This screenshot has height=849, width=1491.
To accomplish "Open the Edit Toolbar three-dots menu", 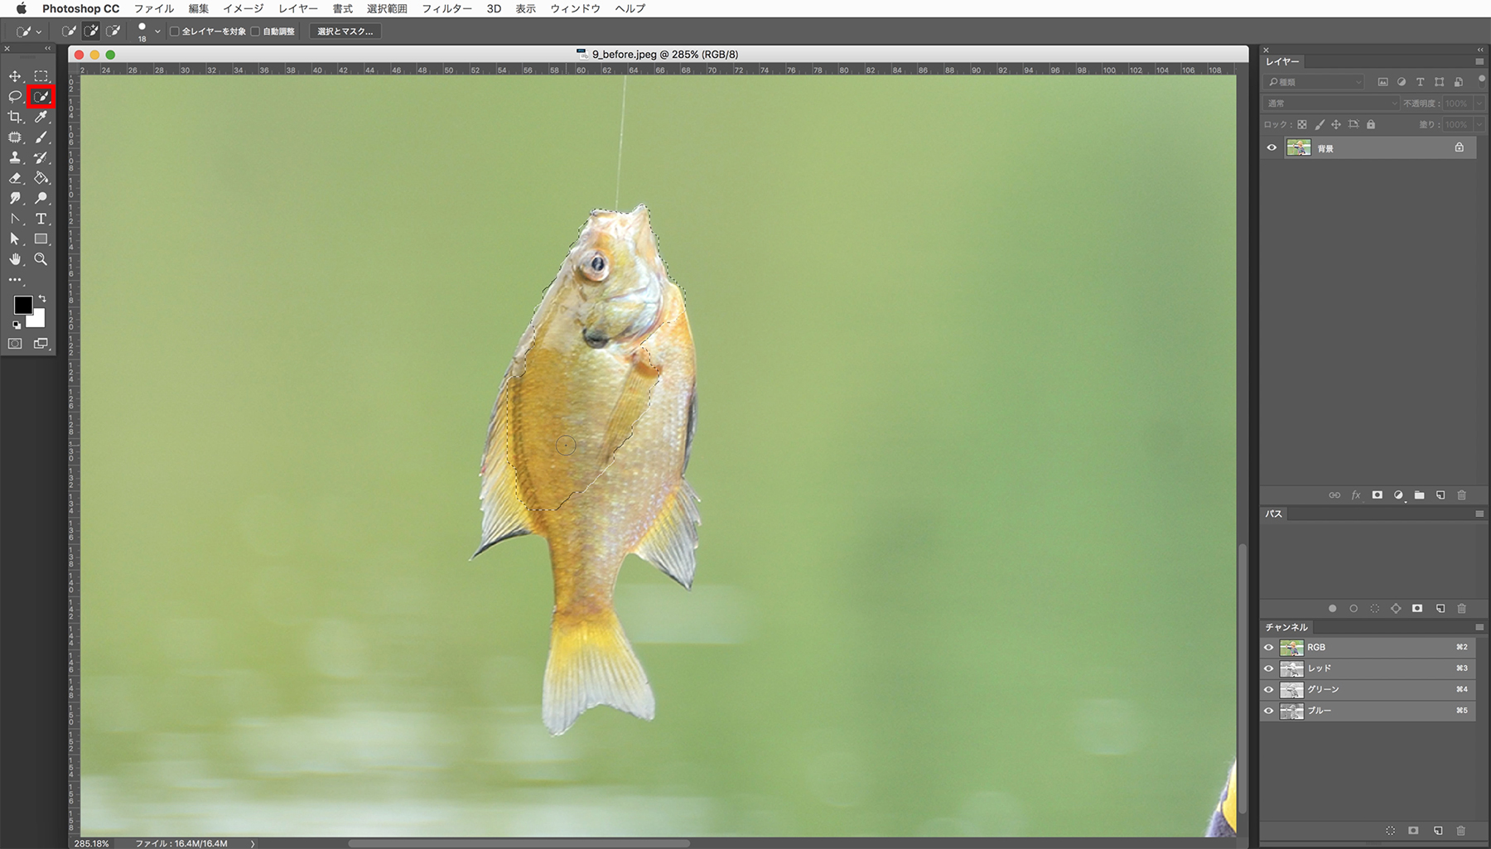I will 15,280.
